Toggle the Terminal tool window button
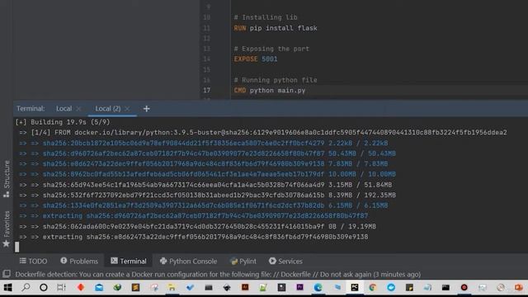Screen dimensions: 528x297 point(129,261)
